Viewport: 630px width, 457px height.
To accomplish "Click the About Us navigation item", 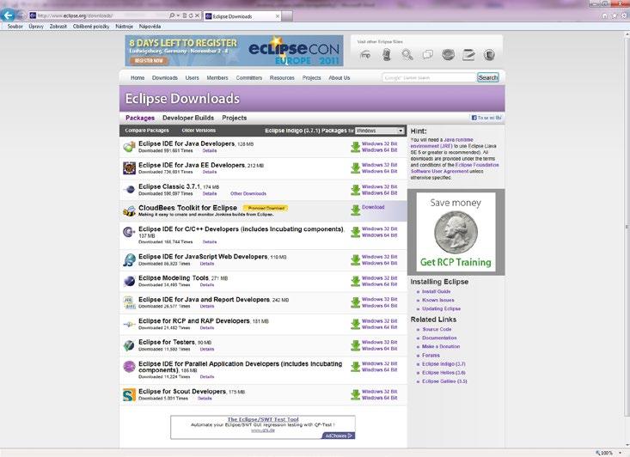I will click(x=339, y=78).
